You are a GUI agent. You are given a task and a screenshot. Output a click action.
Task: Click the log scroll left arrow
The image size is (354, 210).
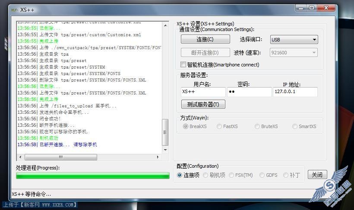coord(21,157)
